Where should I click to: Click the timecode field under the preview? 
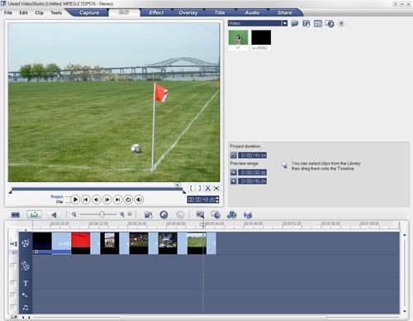tap(201, 199)
